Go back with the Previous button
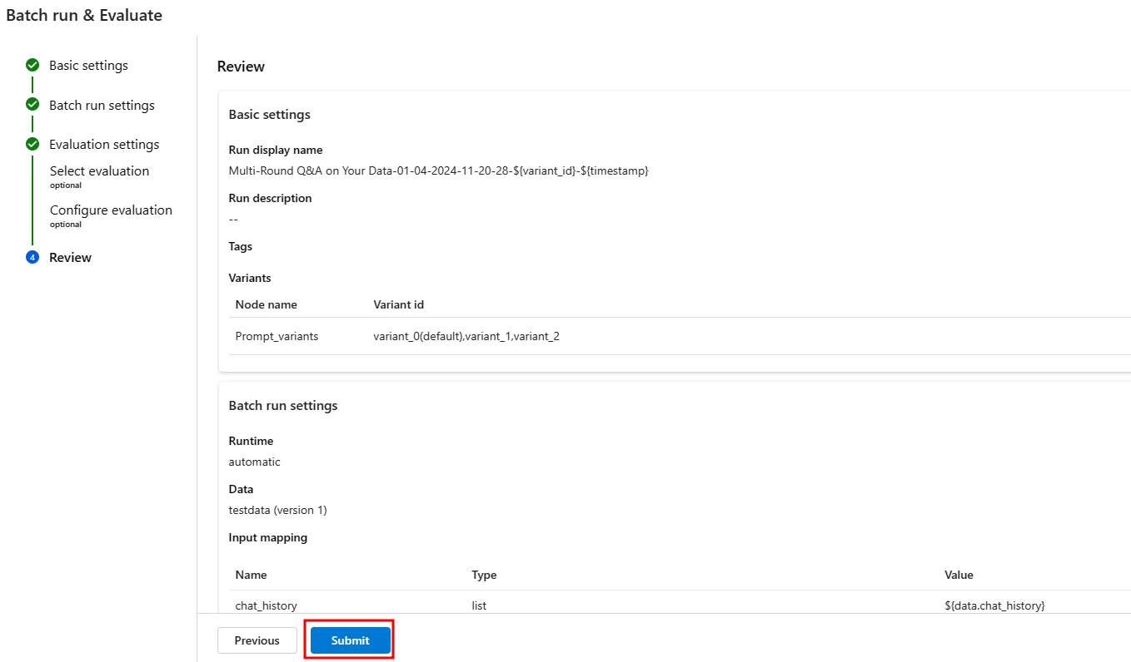1131x662 pixels. click(x=257, y=640)
